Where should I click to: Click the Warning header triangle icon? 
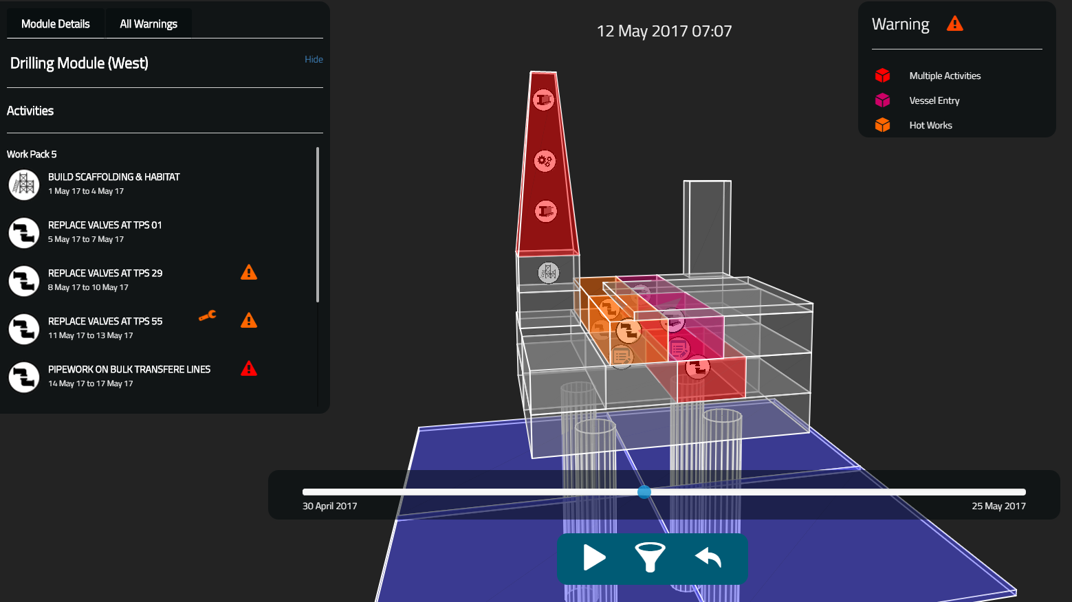click(x=954, y=24)
